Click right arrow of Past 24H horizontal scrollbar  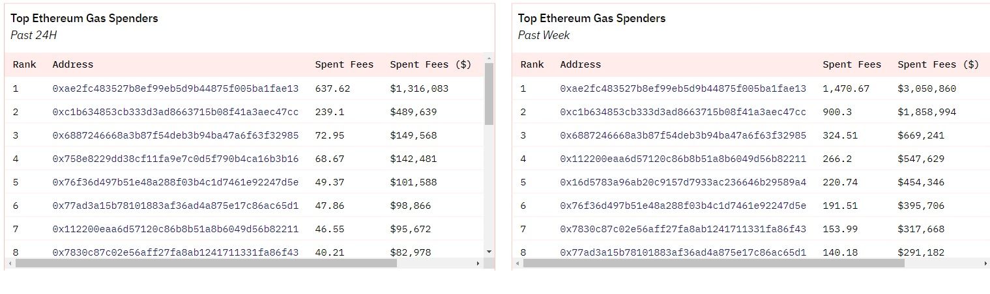478,263
